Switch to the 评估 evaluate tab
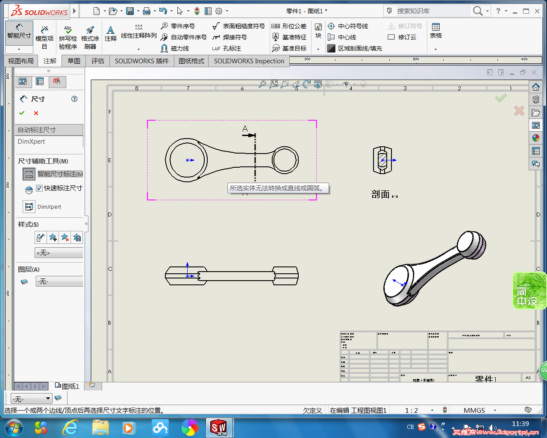Image resolution: width=547 pixels, height=438 pixels. tap(97, 61)
